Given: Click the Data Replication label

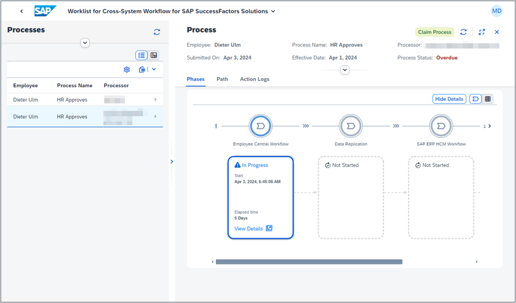Looking at the screenshot, I should pos(351,144).
